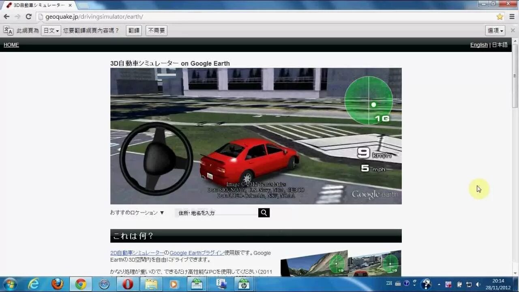
Task: Select the 3D自動車シミュレーター browser tab
Action: pos(39,5)
